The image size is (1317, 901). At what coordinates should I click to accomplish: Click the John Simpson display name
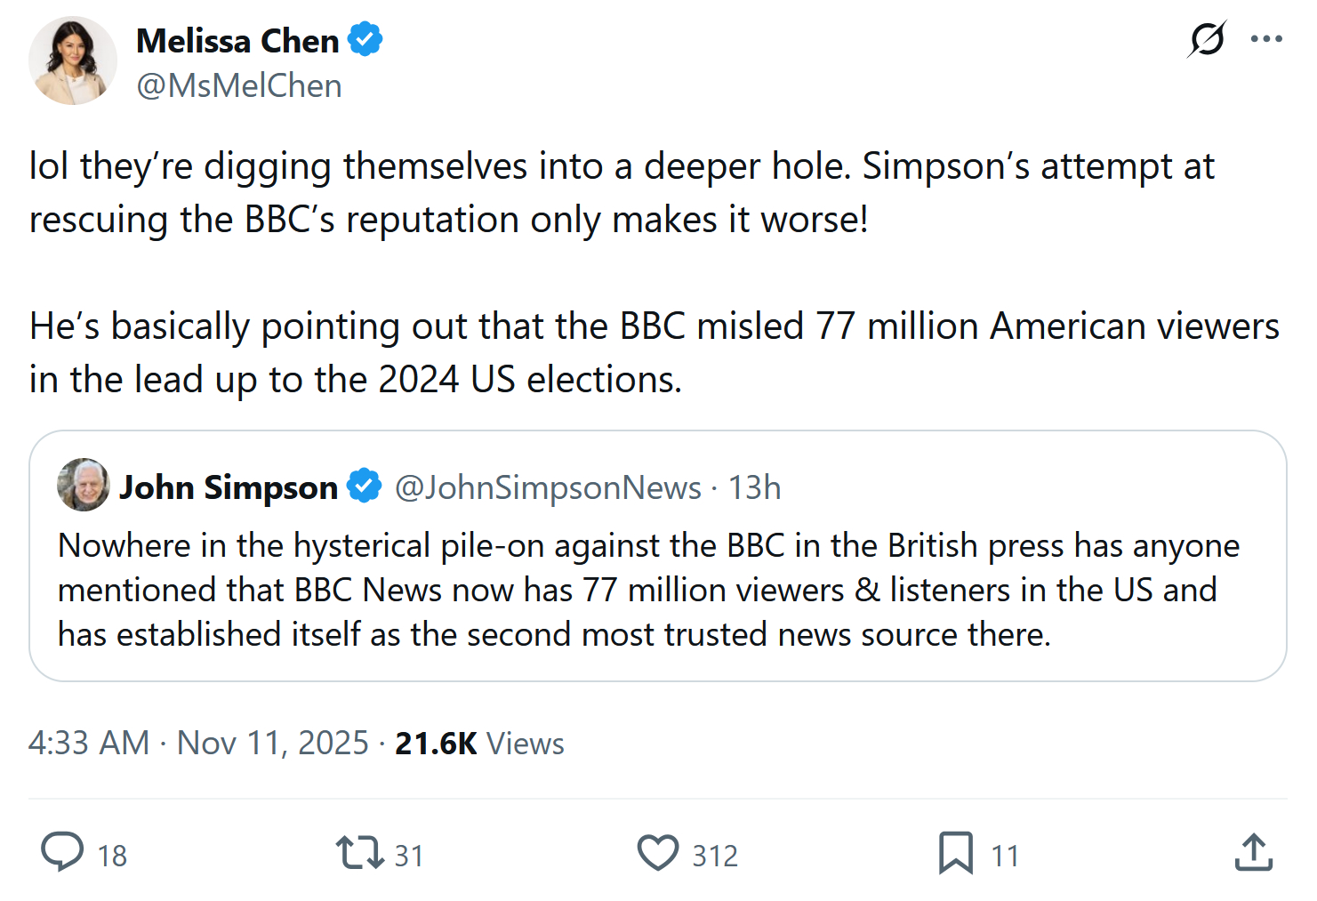[x=229, y=487]
